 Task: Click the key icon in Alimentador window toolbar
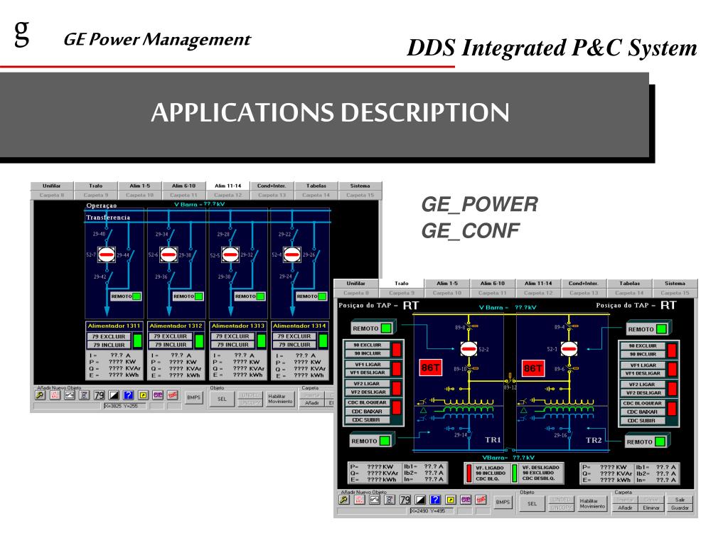coord(40,395)
